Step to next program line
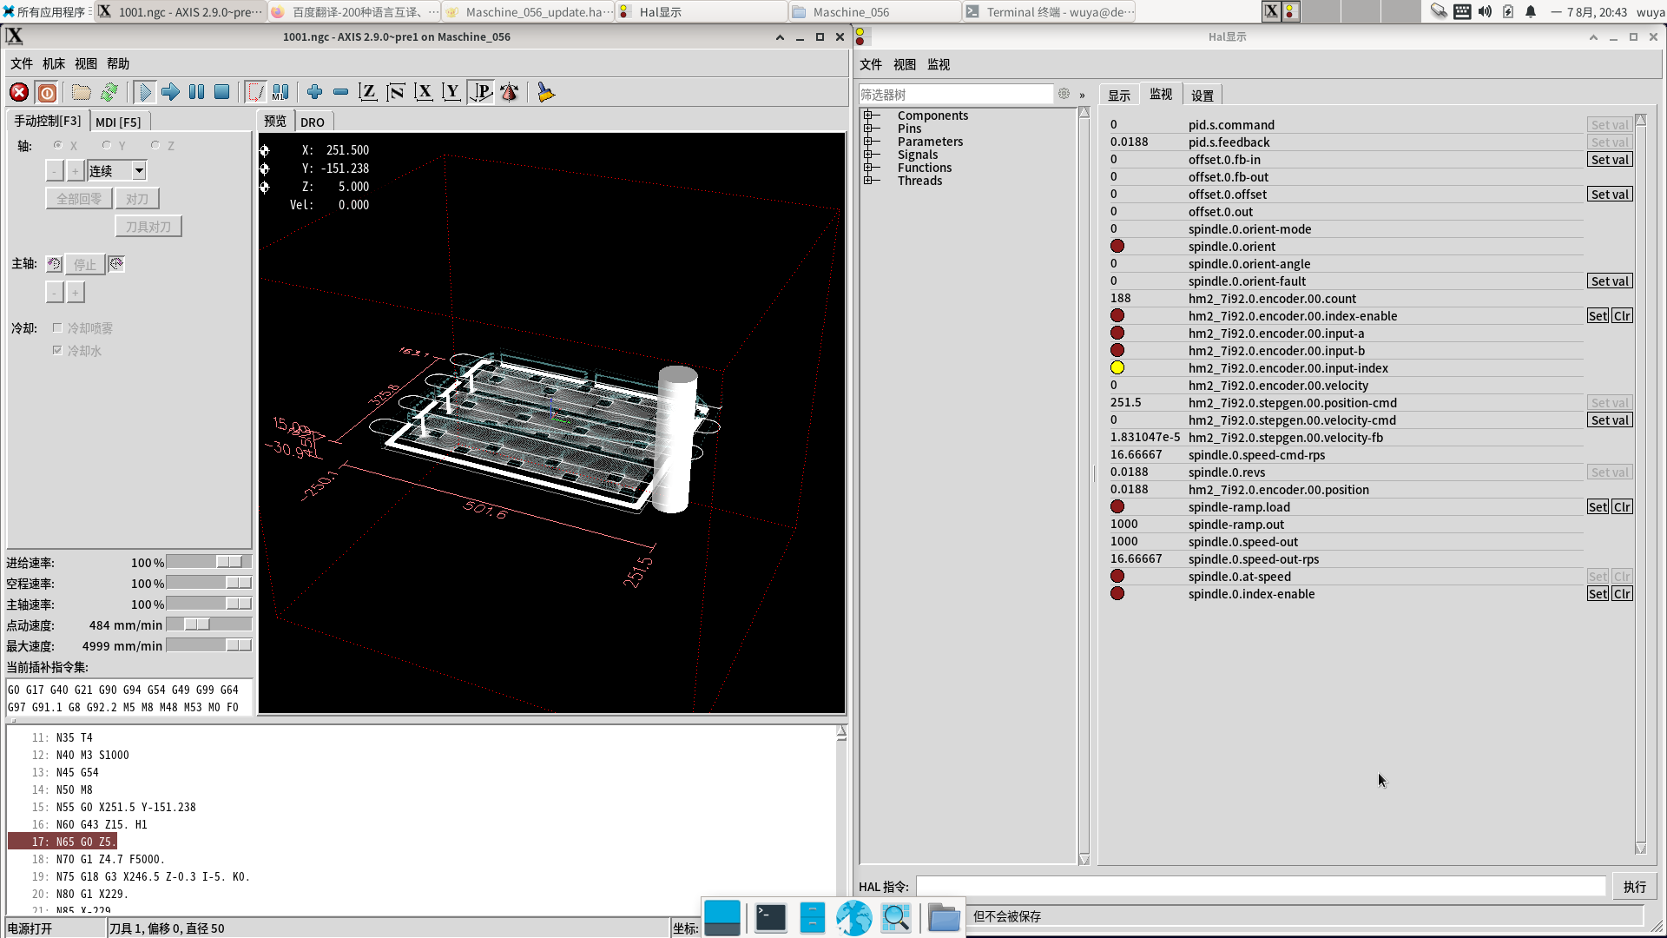This screenshot has width=1667, height=938. click(x=171, y=92)
